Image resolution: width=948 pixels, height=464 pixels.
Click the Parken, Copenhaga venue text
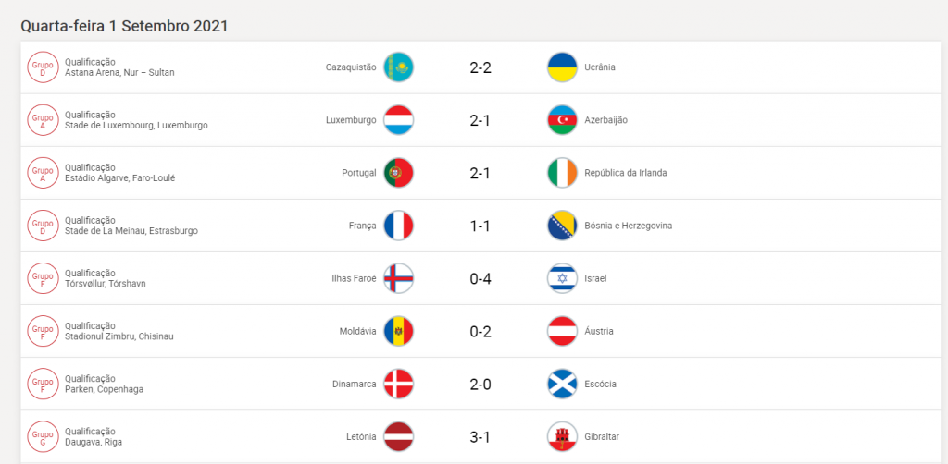[104, 389]
